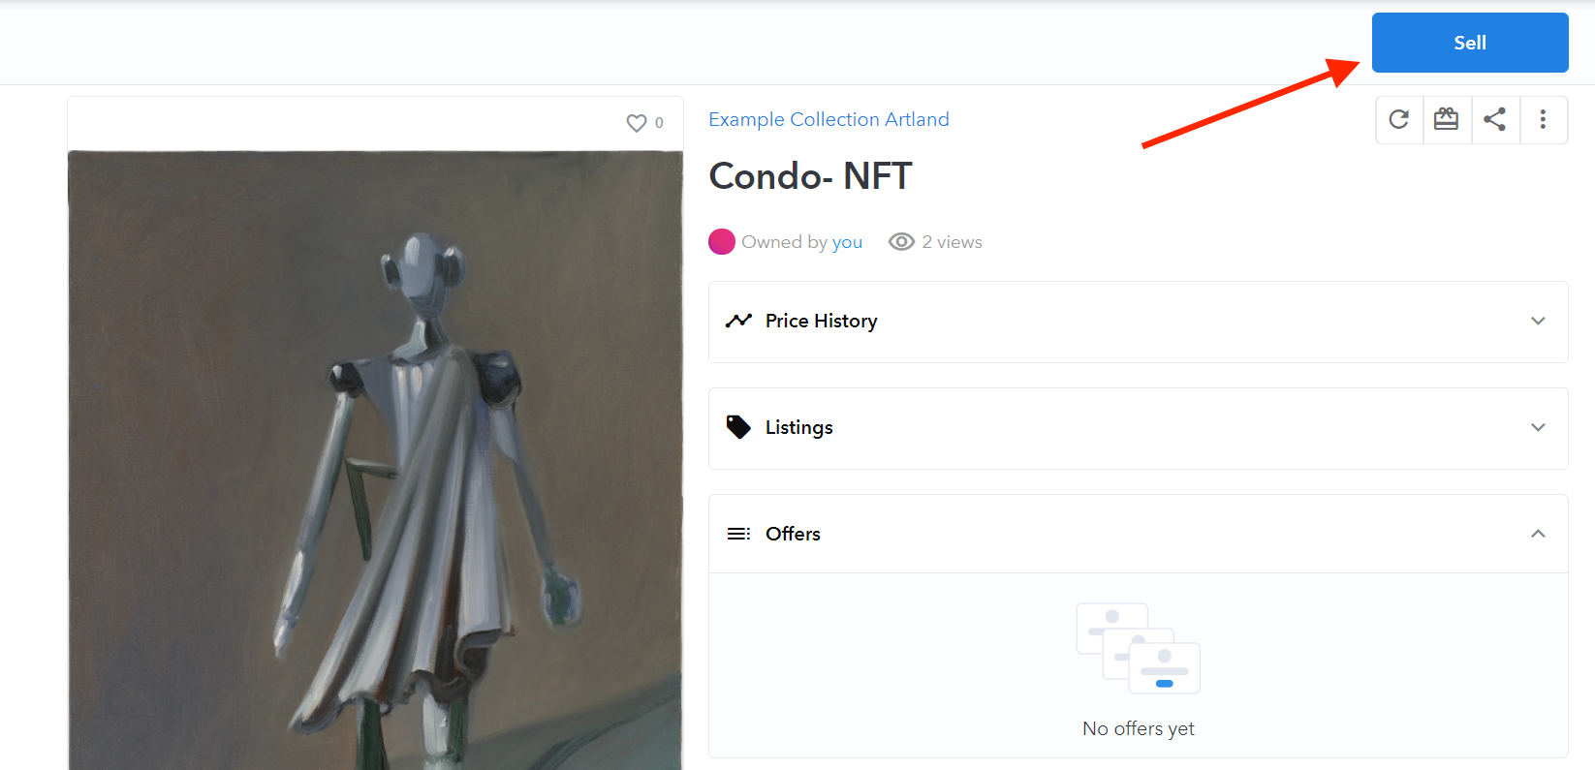The width and height of the screenshot is (1595, 770).
Task: Click the '2 views' text
Action: pos(952,242)
